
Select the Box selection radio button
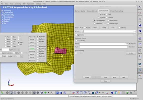[12, 37]
